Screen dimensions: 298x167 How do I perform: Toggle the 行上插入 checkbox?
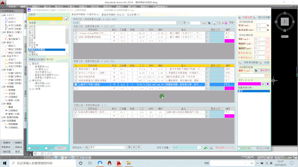tap(29, 148)
